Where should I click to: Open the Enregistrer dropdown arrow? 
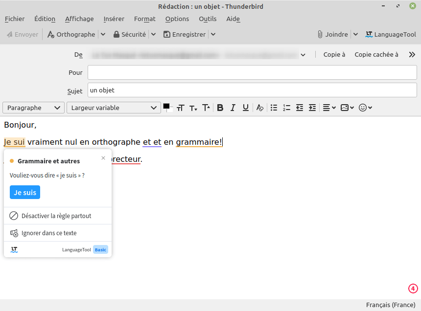tap(213, 34)
